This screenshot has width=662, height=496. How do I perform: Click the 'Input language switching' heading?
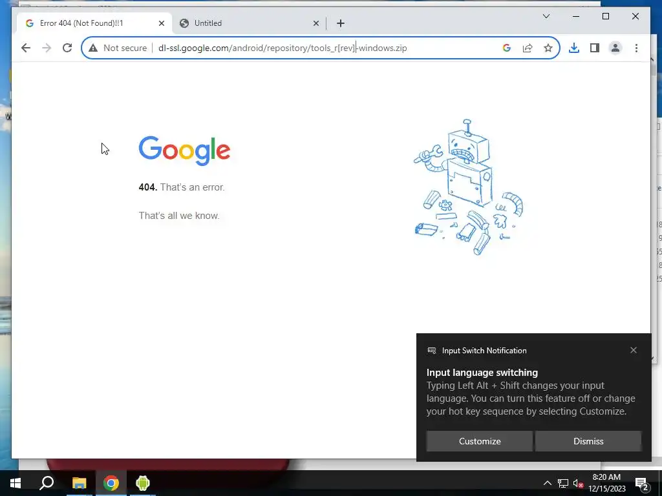point(482,373)
